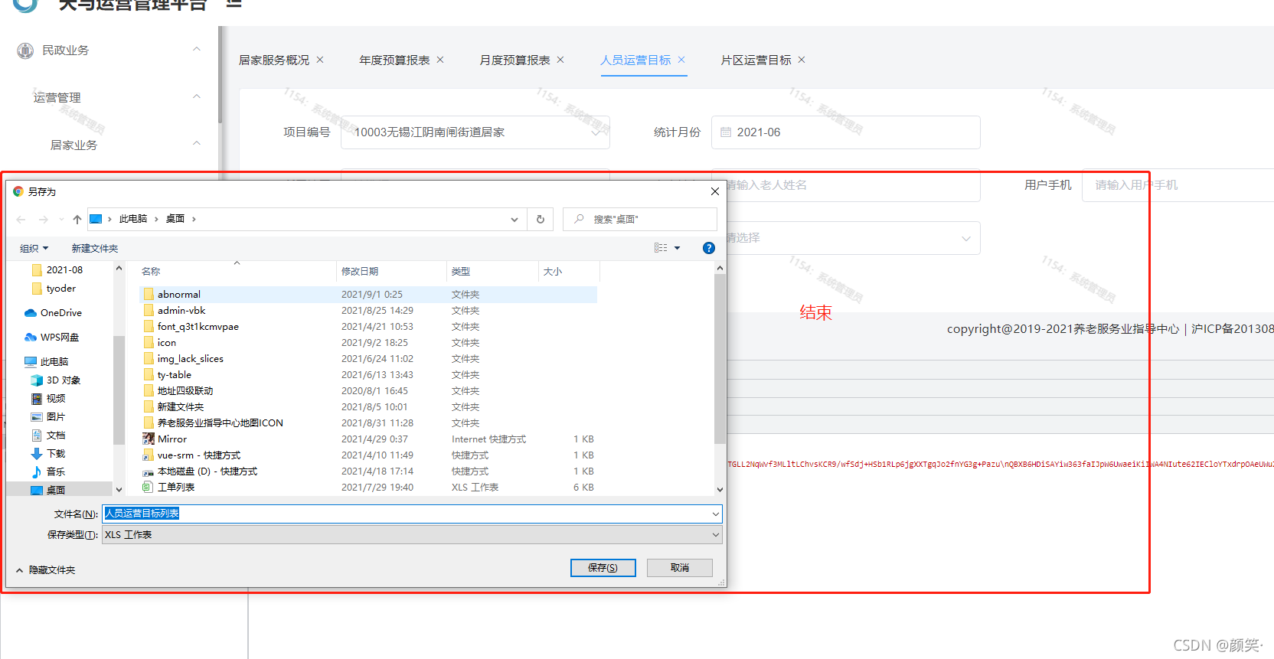This screenshot has width=1274, height=659.
Task: Expand the view options arrow
Action: 677,248
